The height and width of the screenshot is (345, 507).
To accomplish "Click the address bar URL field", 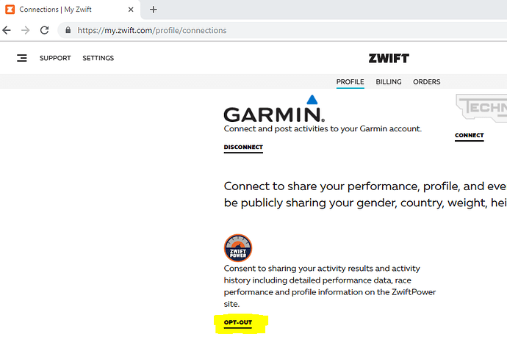I will click(x=282, y=30).
